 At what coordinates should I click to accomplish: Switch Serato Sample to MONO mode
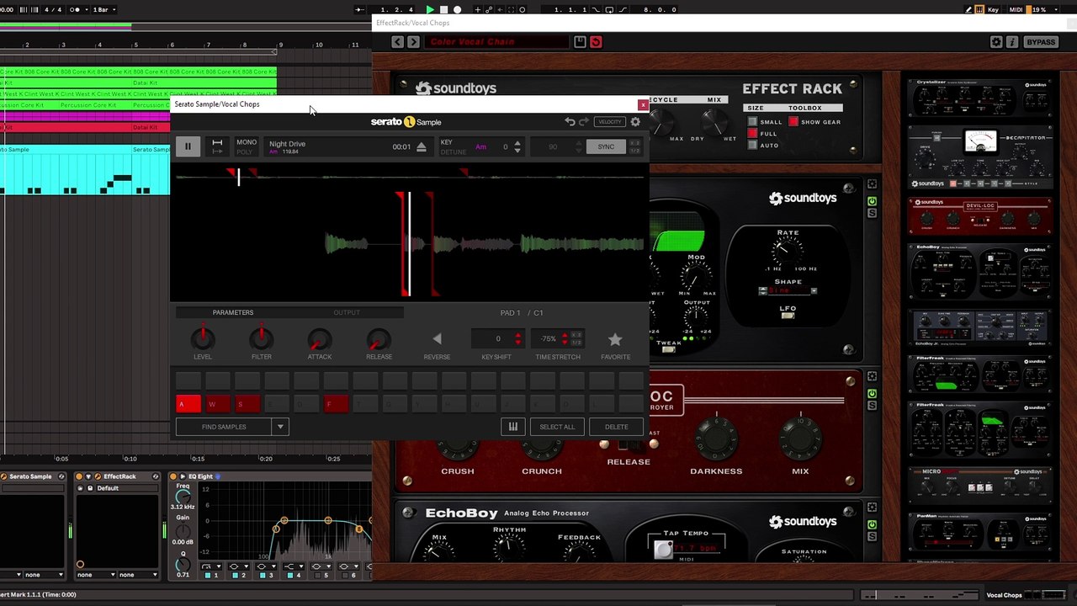coord(247,142)
